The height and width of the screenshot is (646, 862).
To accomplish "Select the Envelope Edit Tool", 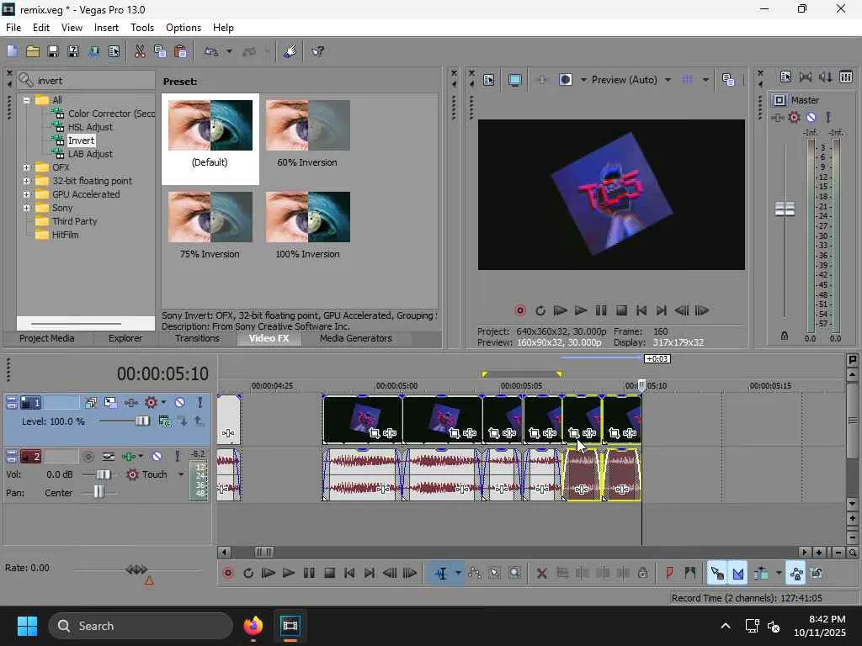I will point(475,574).
